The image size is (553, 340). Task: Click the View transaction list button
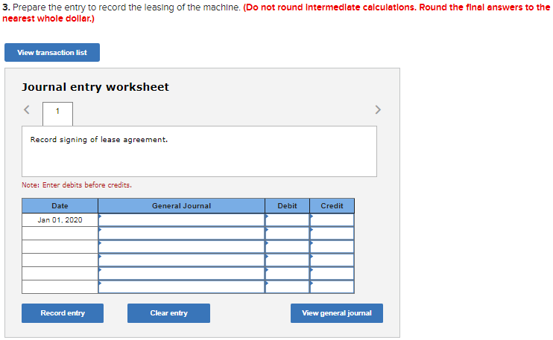52,52
